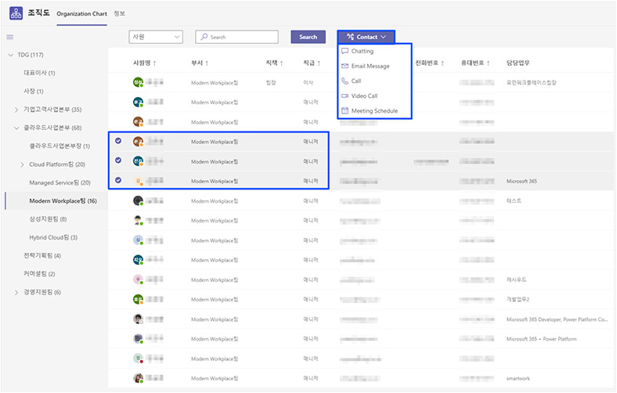Click the purple Search button
This screenshot has width=617, height=393.
pos(308,37)
